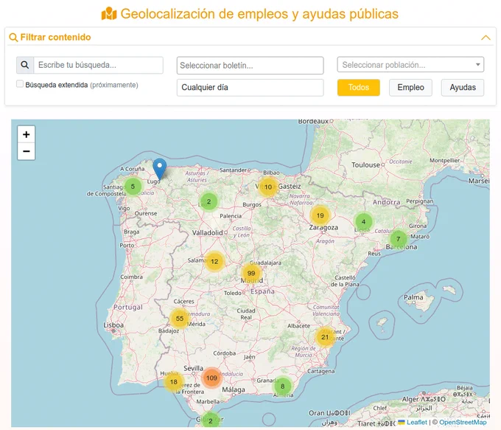Click the Córdoba label on map
501x430 pixels.
pos(224,353)
